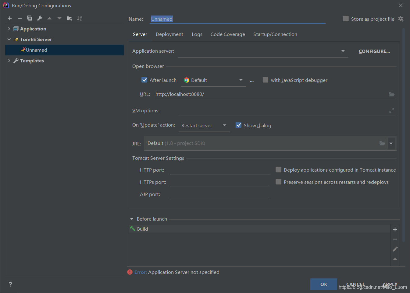Open the Restart server update action dropdown
The image size is (410, 293).
click(x=204, y=126)
